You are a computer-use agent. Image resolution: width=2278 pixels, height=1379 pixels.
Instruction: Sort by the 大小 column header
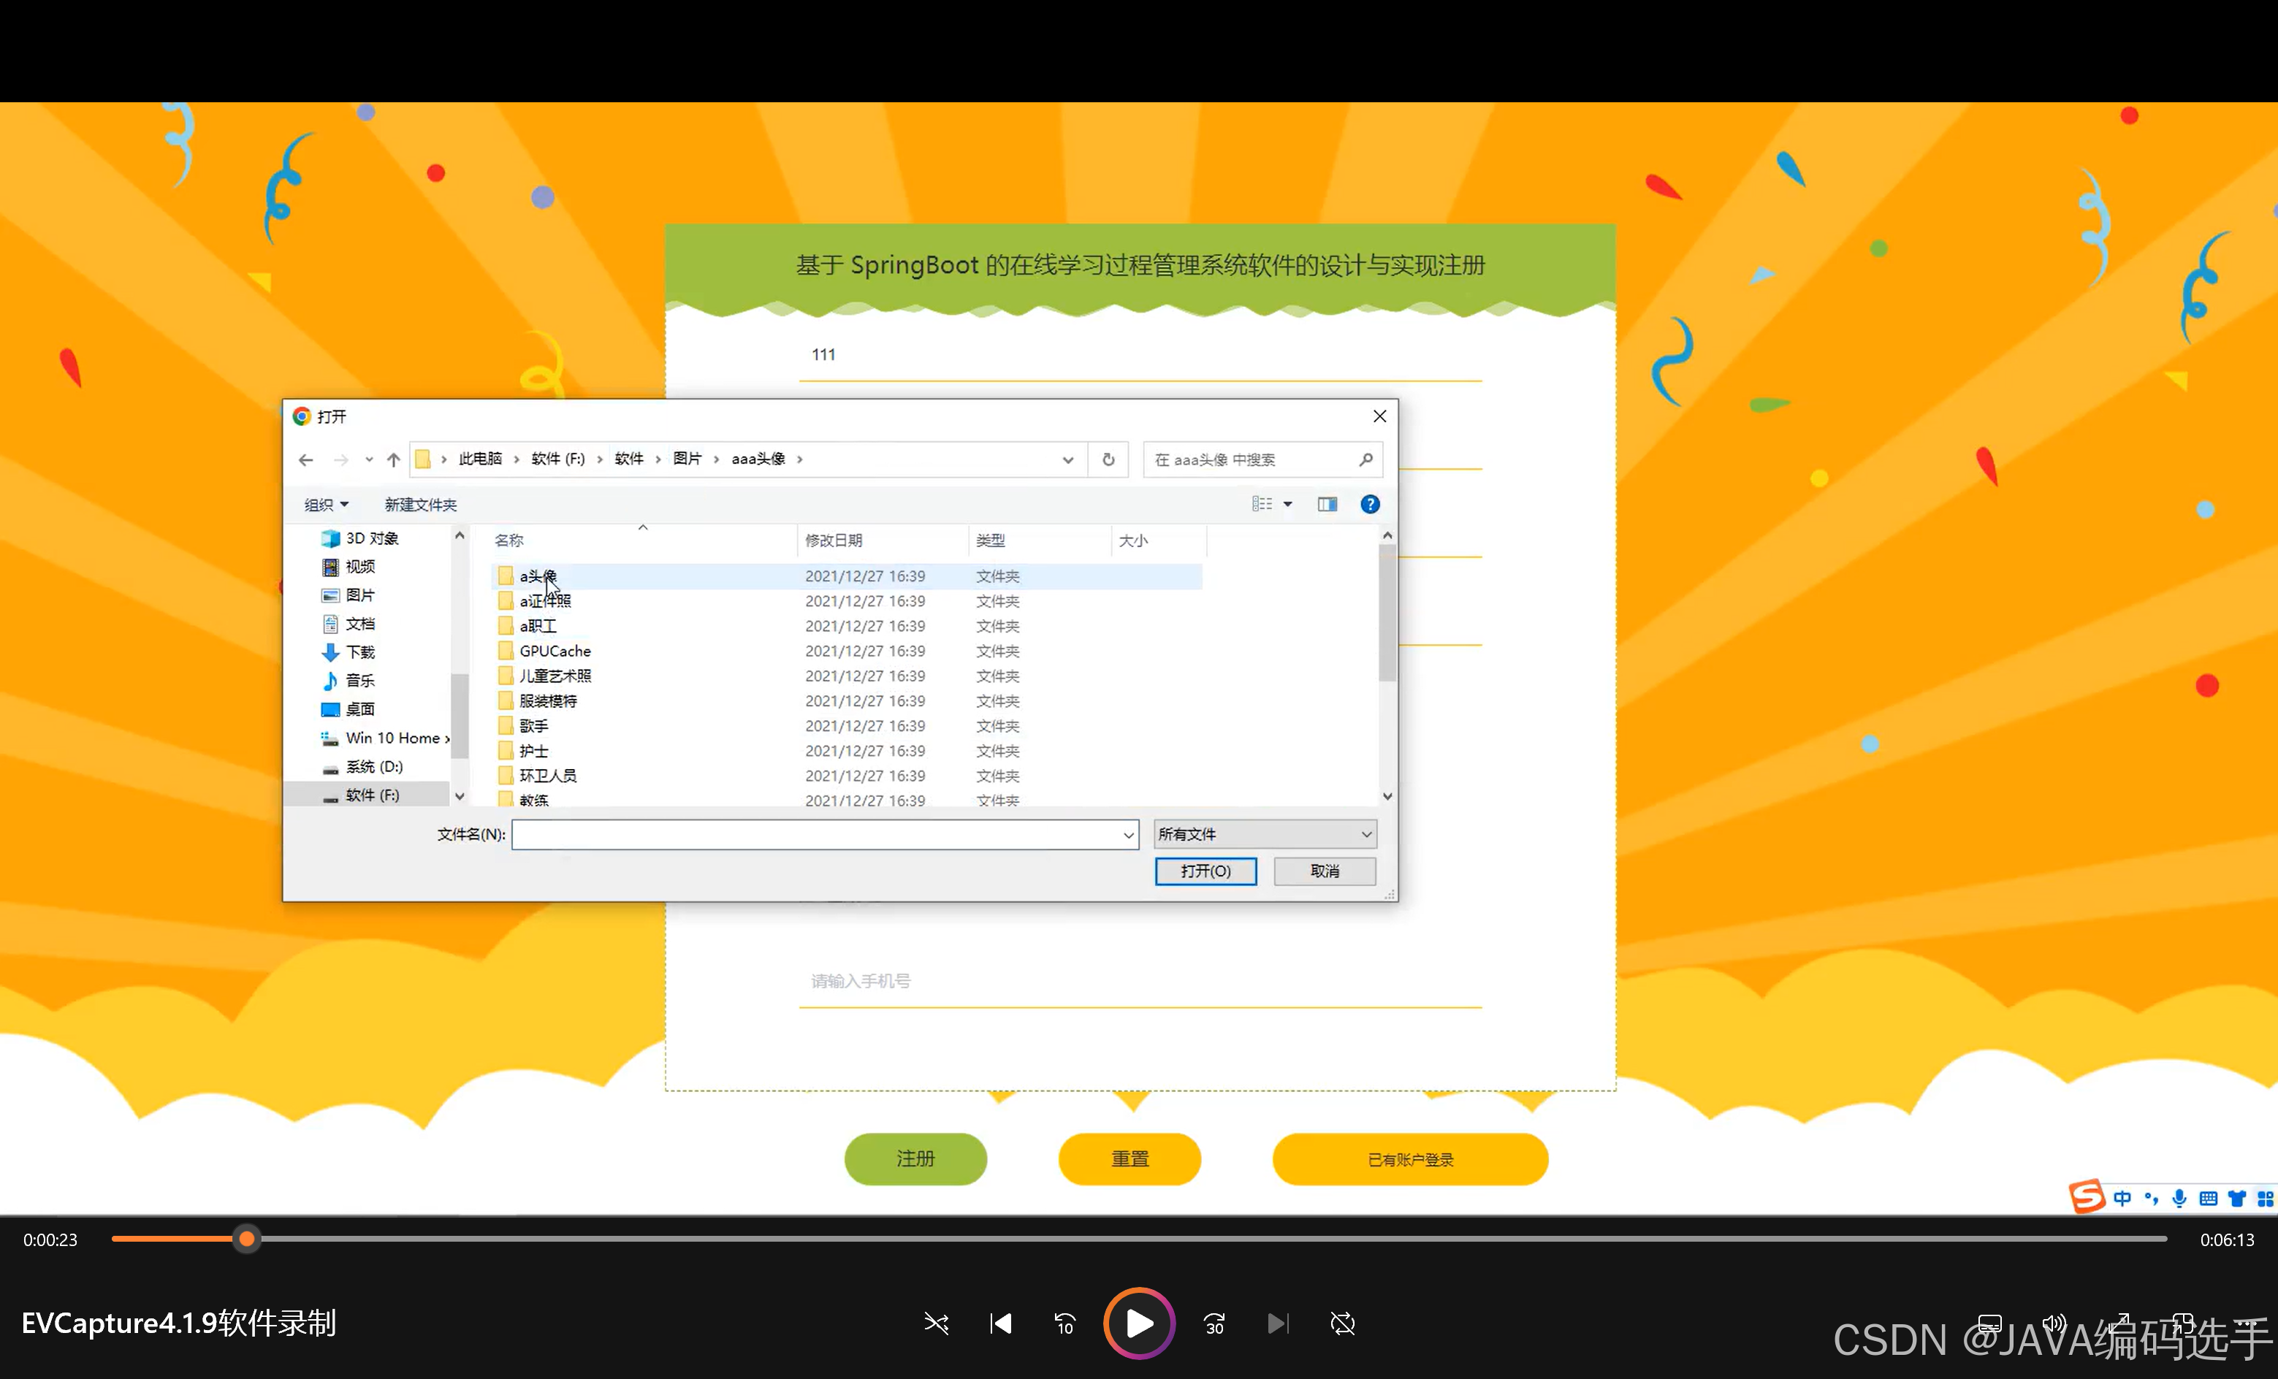[x=1133, y=540]
